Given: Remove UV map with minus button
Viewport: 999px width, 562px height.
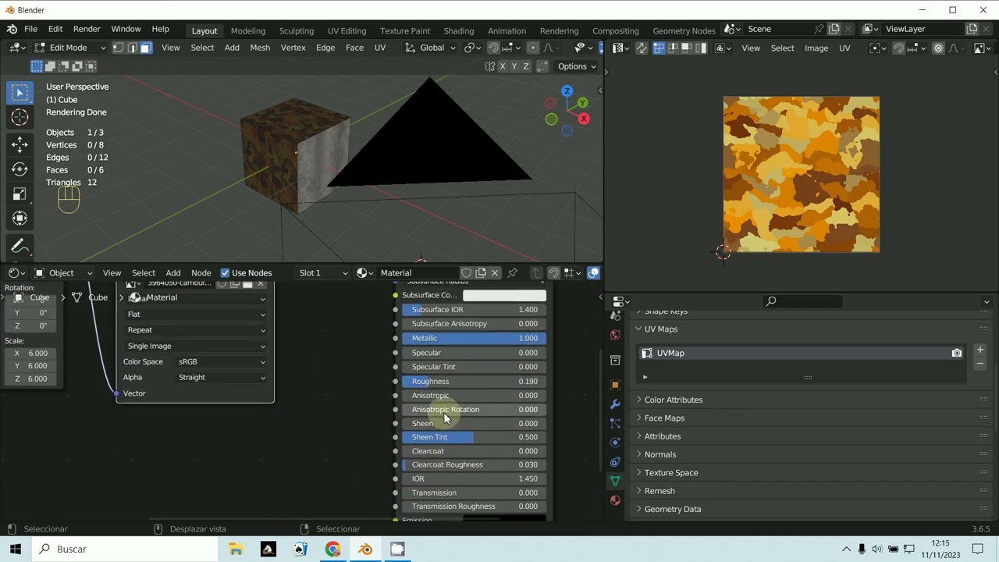Looking at the screenshot, I should pos(980,364).
